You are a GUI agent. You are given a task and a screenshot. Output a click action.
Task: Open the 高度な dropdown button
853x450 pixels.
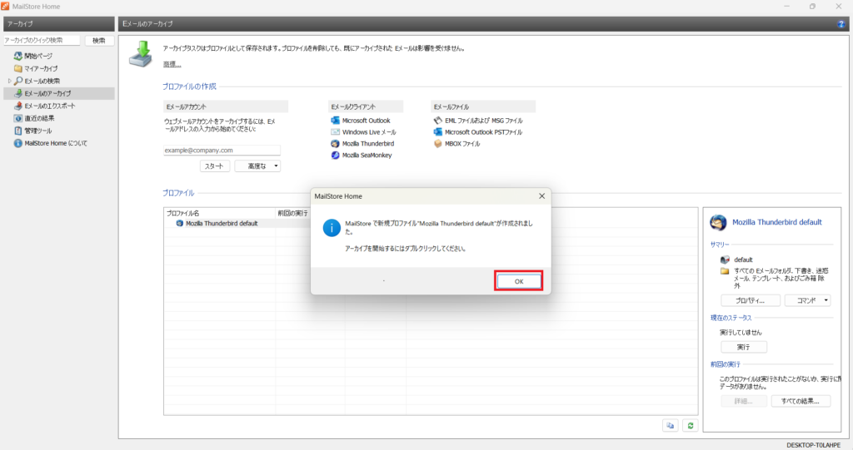(x=257, y=166)
